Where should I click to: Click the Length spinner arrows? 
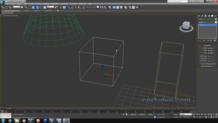pos(214,48)
